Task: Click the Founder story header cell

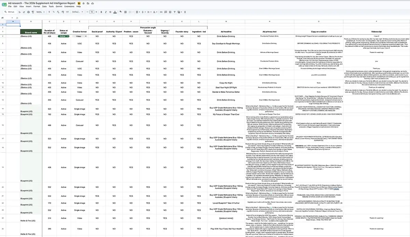Action: (x=182, y=31)
